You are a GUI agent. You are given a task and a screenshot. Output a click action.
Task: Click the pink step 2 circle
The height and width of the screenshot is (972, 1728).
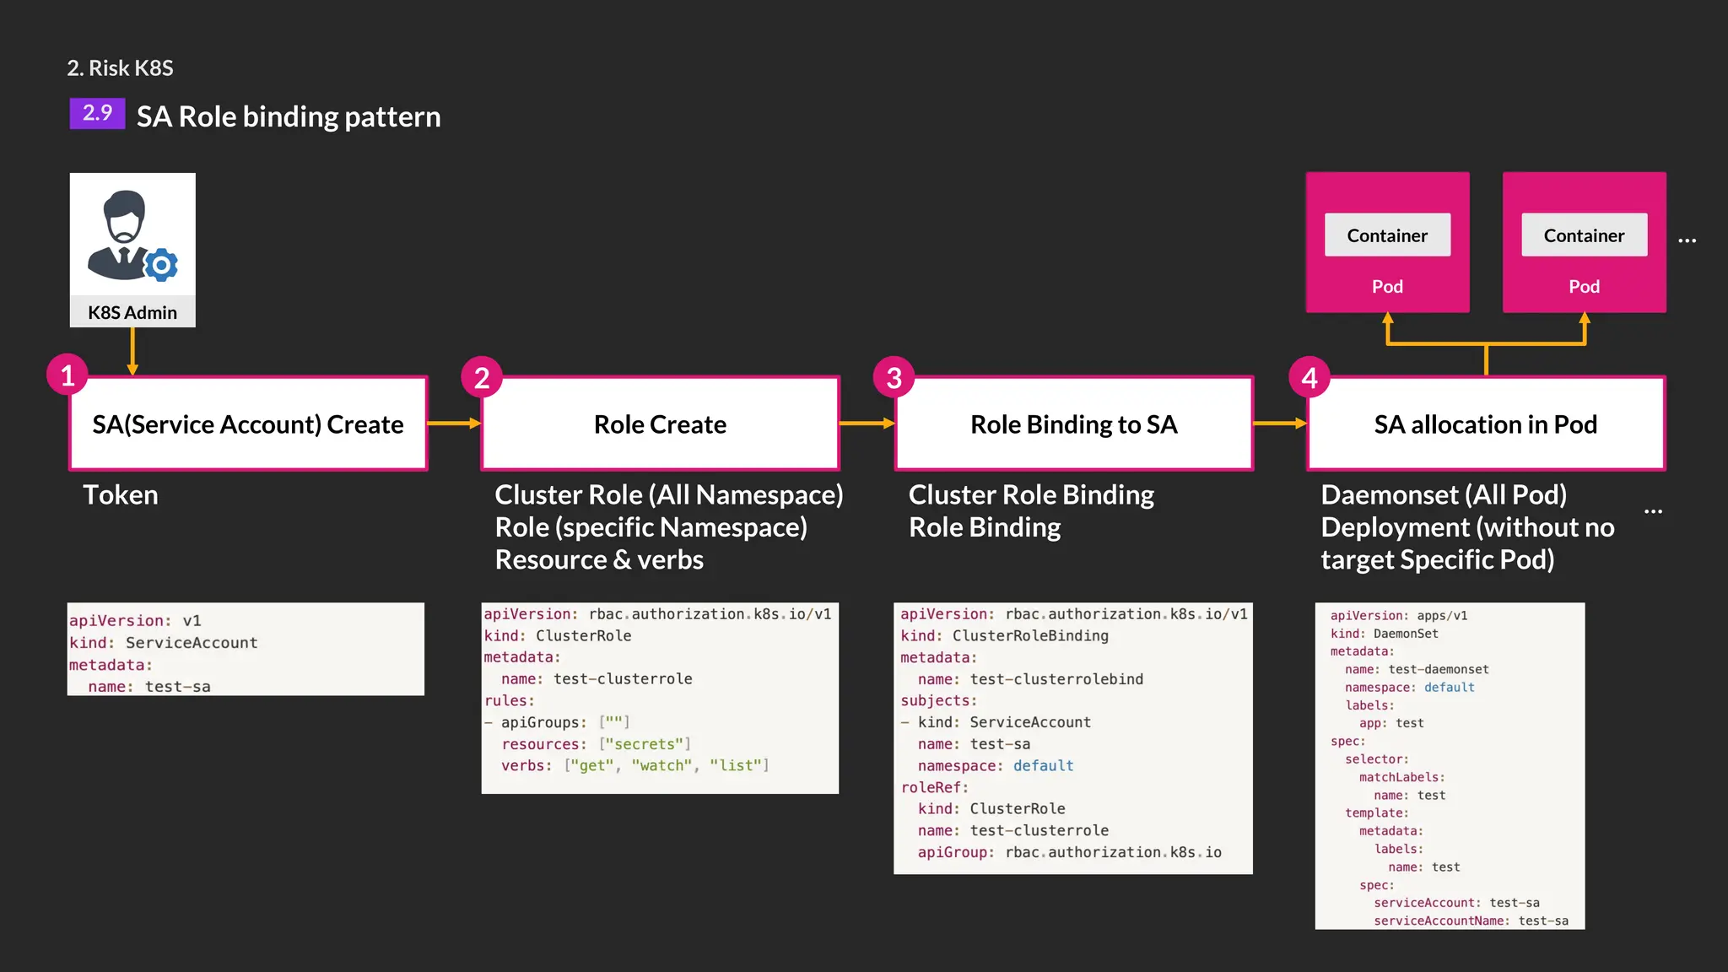point(482,377)
